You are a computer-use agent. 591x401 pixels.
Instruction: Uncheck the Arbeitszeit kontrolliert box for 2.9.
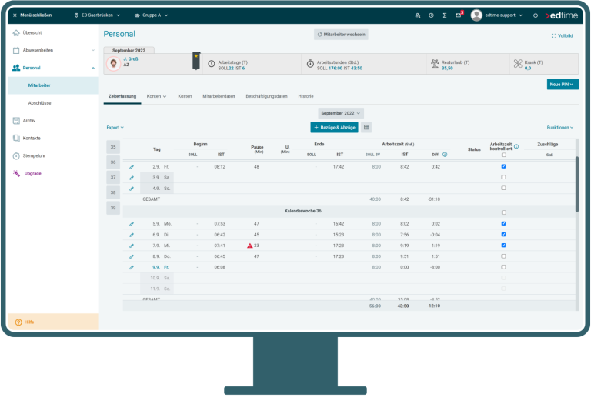point(503,166)
